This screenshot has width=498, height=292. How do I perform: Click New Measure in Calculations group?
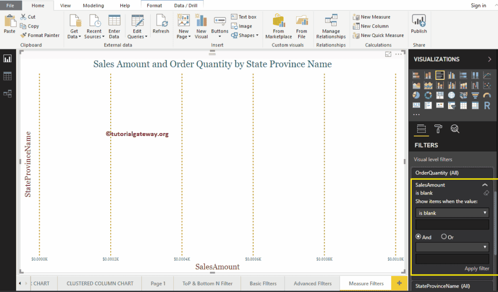tap(376, 16)
